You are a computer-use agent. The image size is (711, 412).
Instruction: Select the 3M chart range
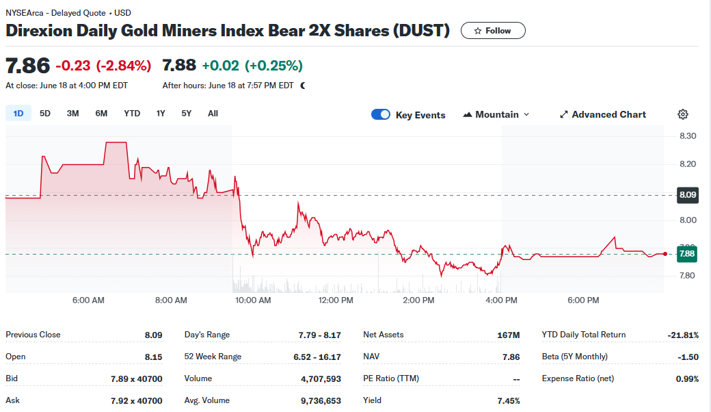(x=72, y=114)
